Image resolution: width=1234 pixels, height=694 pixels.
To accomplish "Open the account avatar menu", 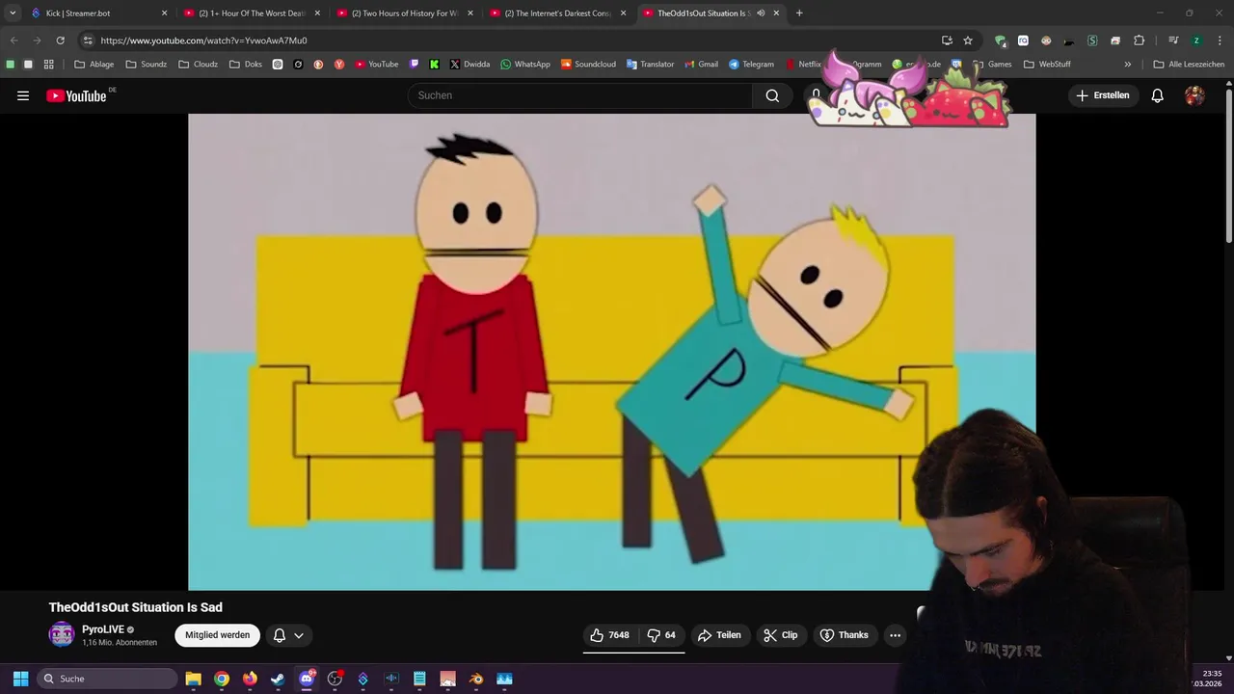I will (x=1194, y=95).
